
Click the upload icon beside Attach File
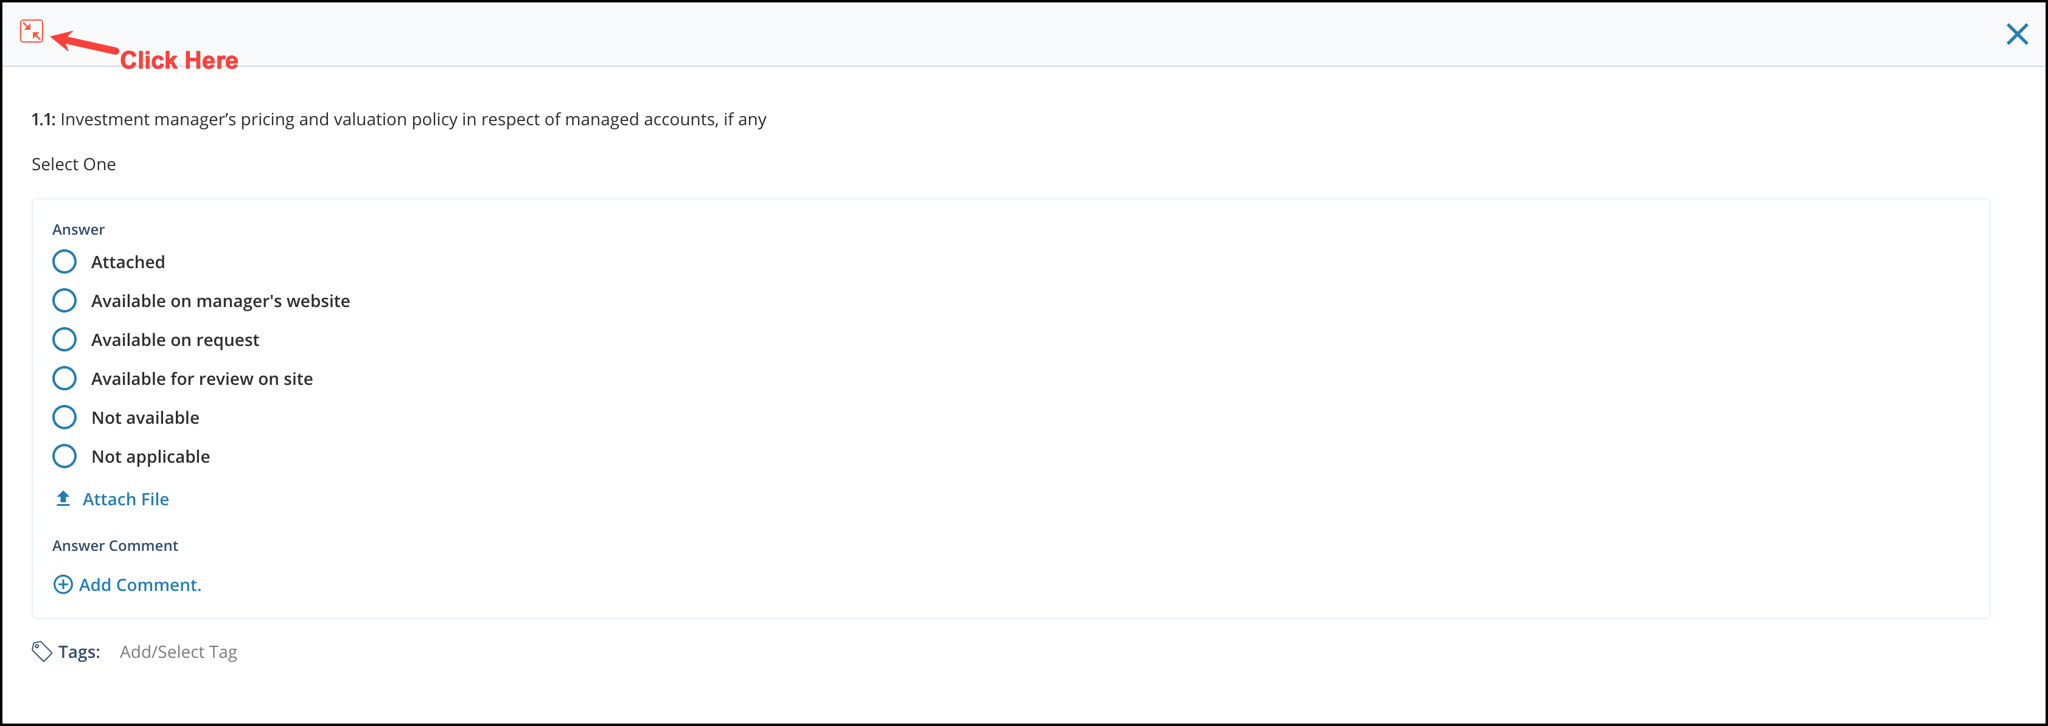tap(63, 498)
